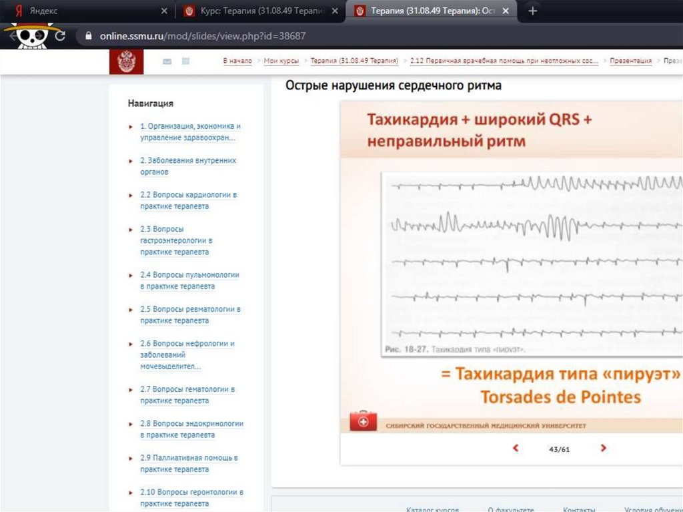Open '2.5 Вопросы ревматологии' section
Screen dimensions: 683x512
coord(190,315)
